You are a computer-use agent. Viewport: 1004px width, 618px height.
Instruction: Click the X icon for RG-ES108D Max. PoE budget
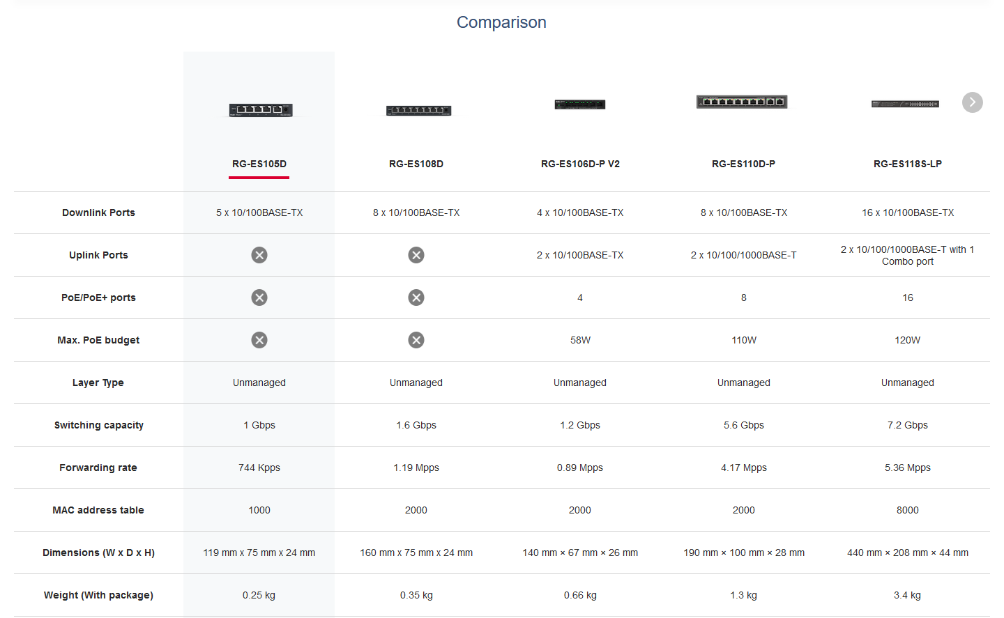click(416, 340)
